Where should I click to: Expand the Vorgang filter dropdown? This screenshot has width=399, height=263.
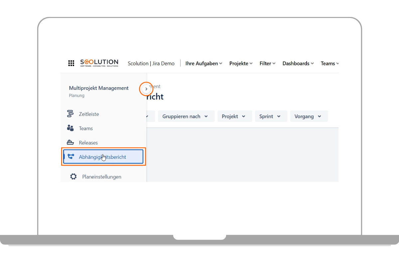pyautogui.click(x=309, y=116)
